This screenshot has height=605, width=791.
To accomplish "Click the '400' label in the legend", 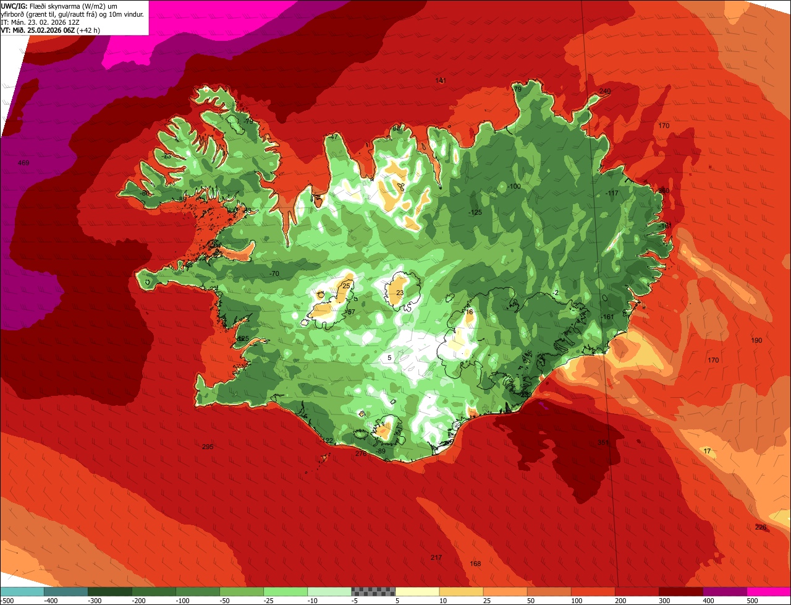I will [x=708, y=601].
